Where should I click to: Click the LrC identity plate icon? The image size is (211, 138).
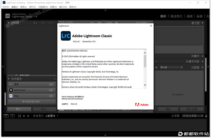point(7,16)
